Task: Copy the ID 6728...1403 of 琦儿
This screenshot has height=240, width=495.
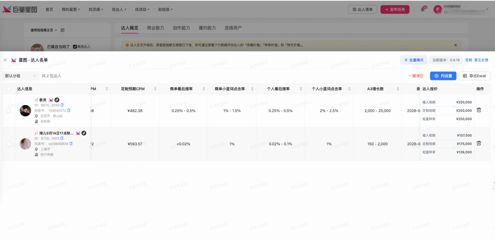Action: coord(62,138)
